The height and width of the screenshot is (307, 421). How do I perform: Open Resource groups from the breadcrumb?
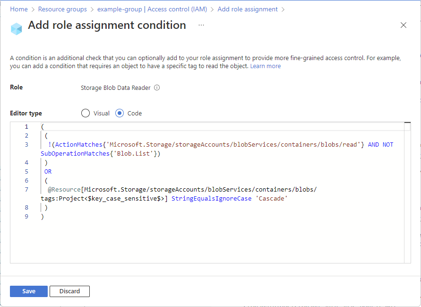point(62,9)
